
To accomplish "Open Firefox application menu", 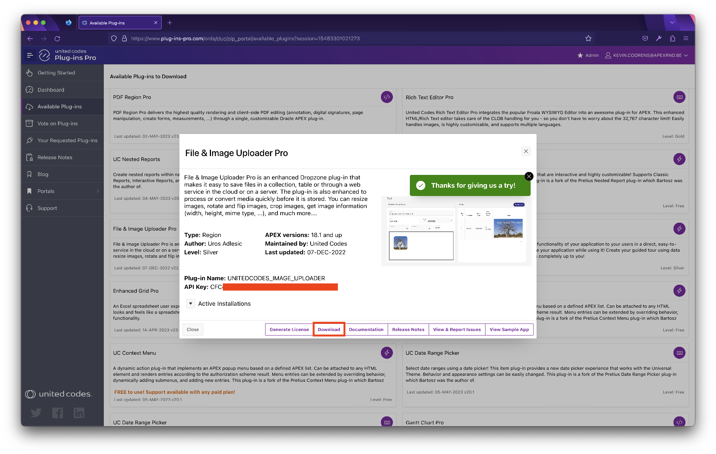I will 686,38.
